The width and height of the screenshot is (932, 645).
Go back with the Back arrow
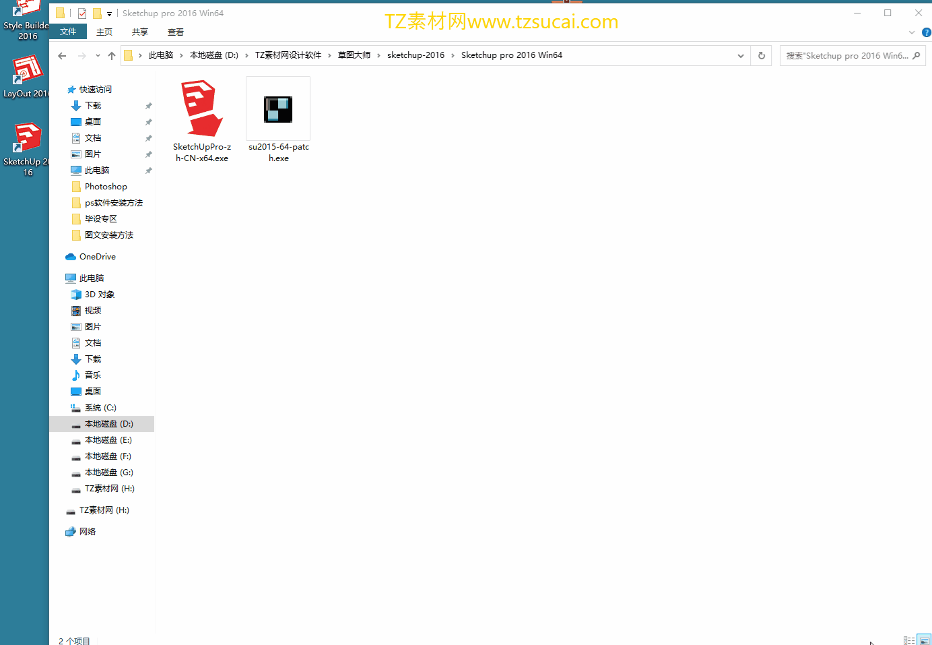[62, 56]
